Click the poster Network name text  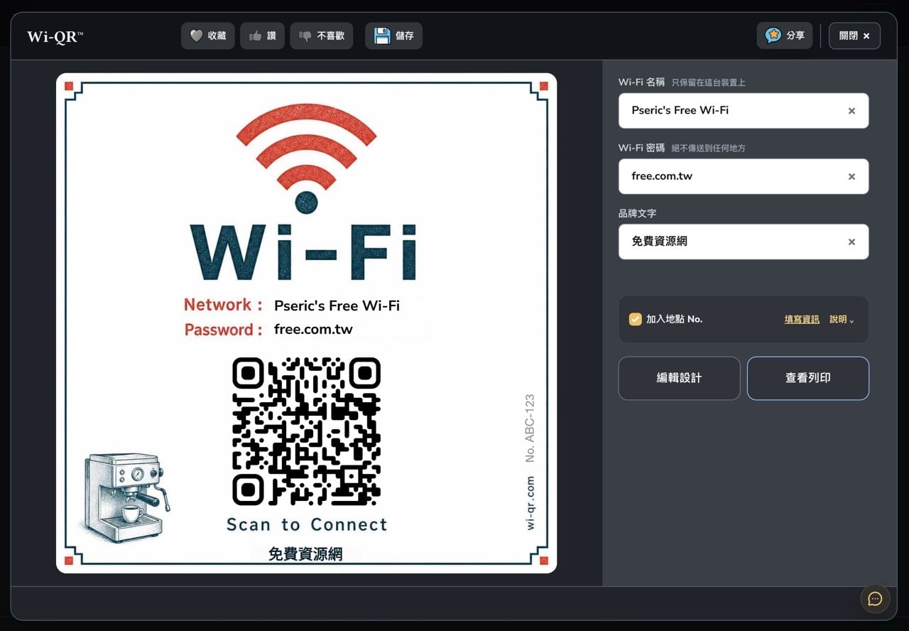(337, 306)
